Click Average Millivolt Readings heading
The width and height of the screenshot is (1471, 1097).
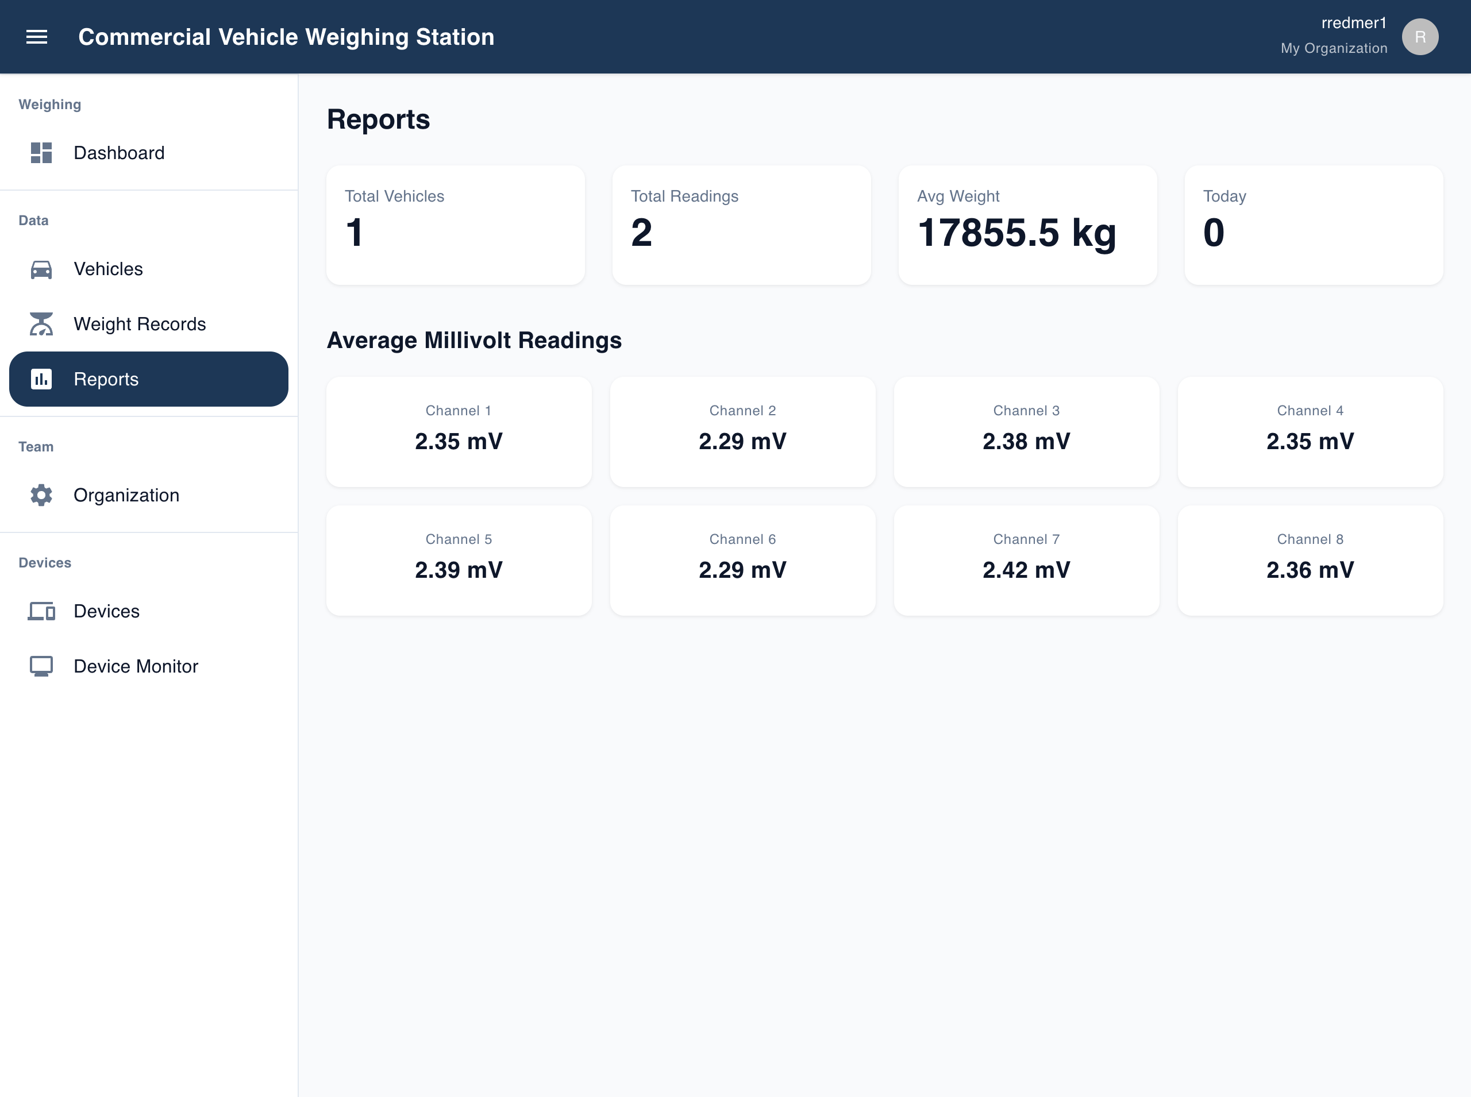click(475, 340)
